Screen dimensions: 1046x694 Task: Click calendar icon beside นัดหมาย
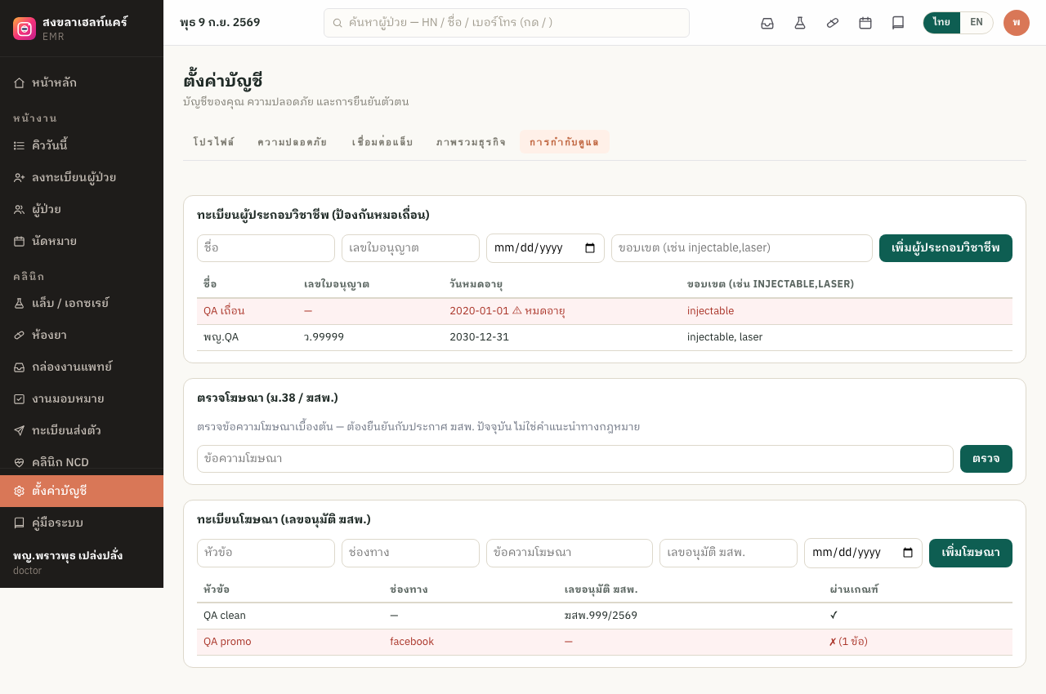[x=19, y=241]
